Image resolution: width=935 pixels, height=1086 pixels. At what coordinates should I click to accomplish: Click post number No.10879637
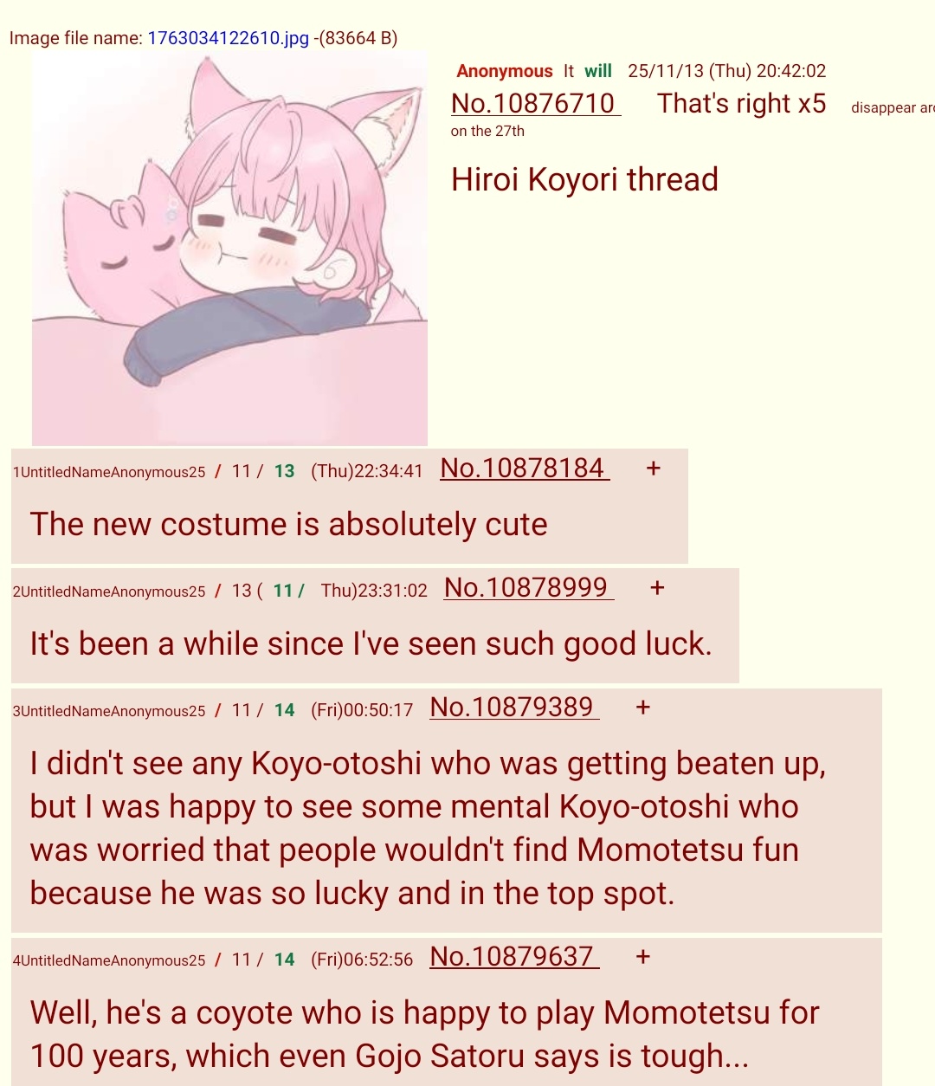point(514,957)
